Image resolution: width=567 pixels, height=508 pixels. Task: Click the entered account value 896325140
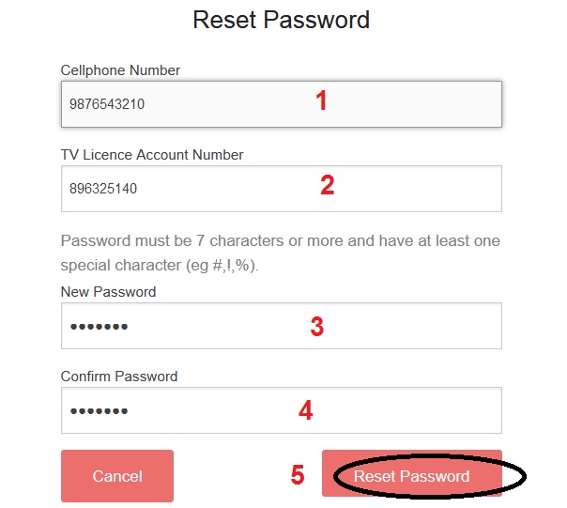(x=103, y=189)
